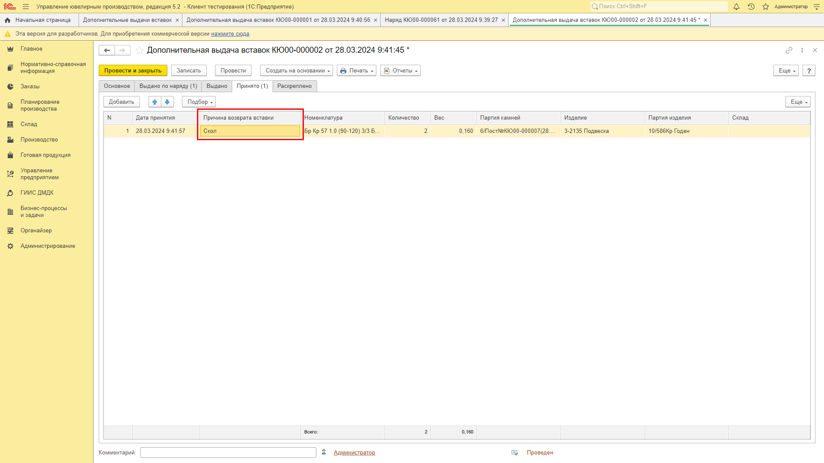This screenshot has width=824, height=463.
Task: Close the Дополнительные выдачи вставок tab
Action: coord(177,20)
